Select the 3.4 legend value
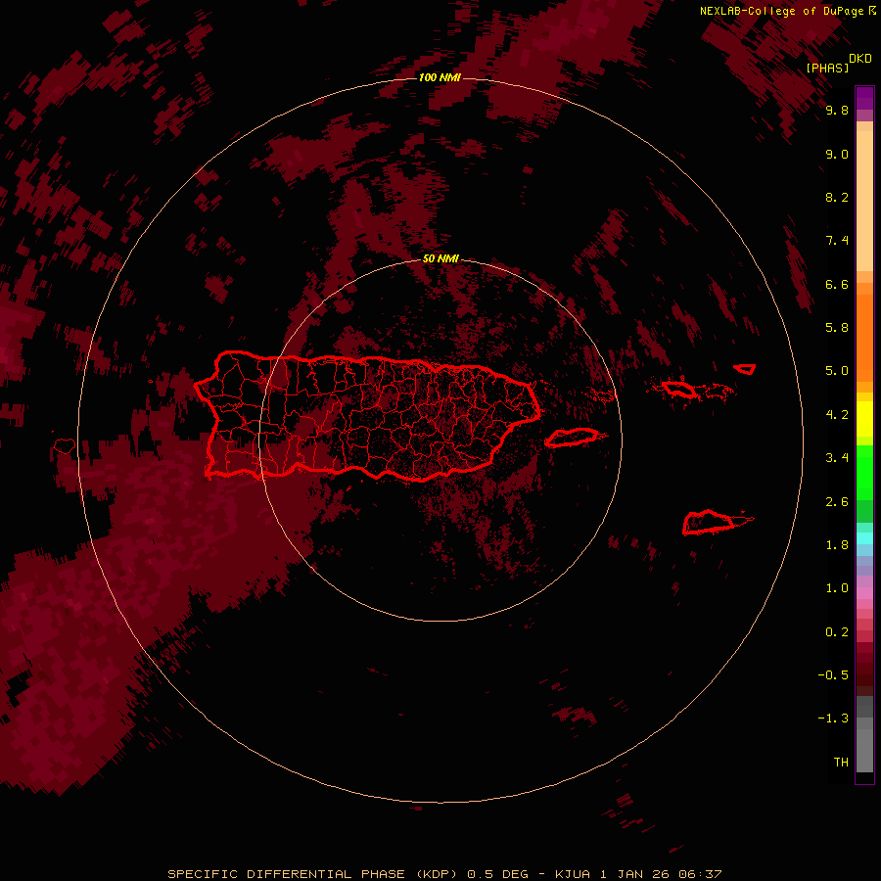 [837, 457]
